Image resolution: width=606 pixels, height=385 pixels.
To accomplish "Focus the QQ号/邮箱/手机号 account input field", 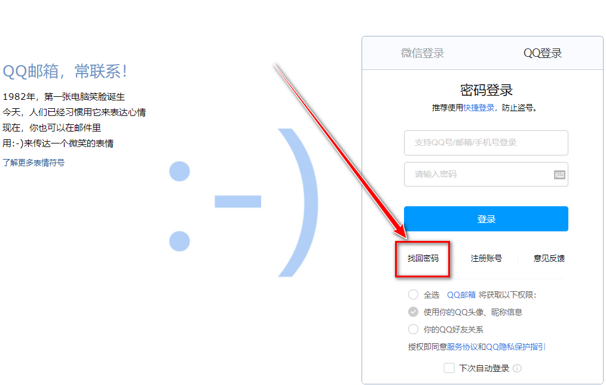I will click(486, 143).
